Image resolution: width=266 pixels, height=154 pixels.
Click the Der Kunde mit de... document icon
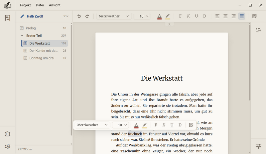[25, 51]
